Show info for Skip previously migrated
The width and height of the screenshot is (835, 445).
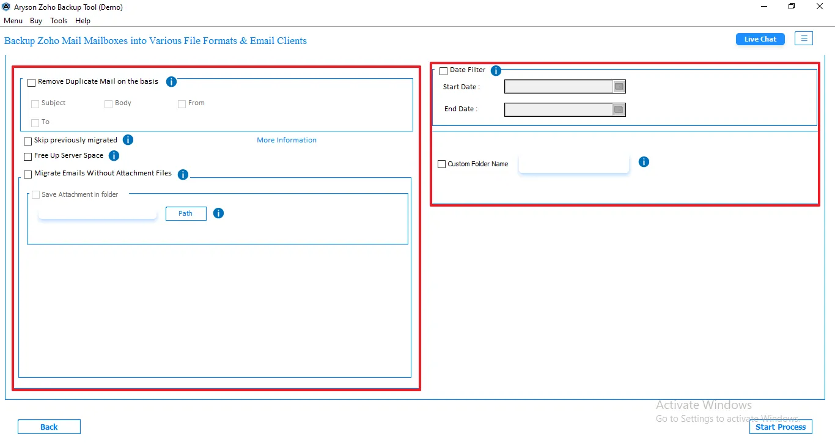point(128,140)
